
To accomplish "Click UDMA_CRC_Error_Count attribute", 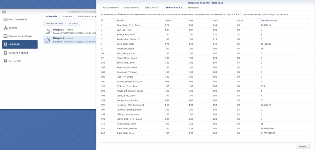I will (x=129, y=119).
